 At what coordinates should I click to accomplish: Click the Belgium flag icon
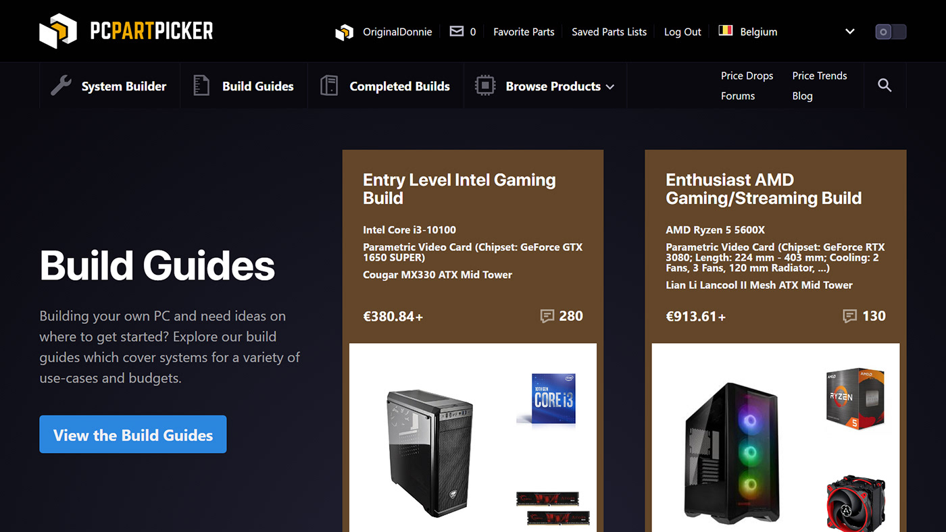tap(726, 31)
